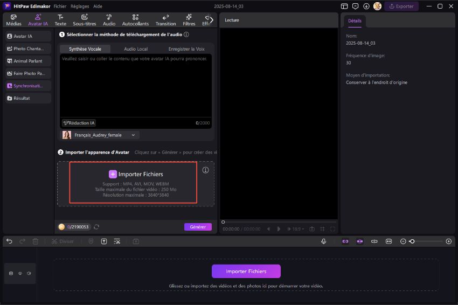
Task: Open the layout switch icon in title bar
Action: click(x=344, y=6)
